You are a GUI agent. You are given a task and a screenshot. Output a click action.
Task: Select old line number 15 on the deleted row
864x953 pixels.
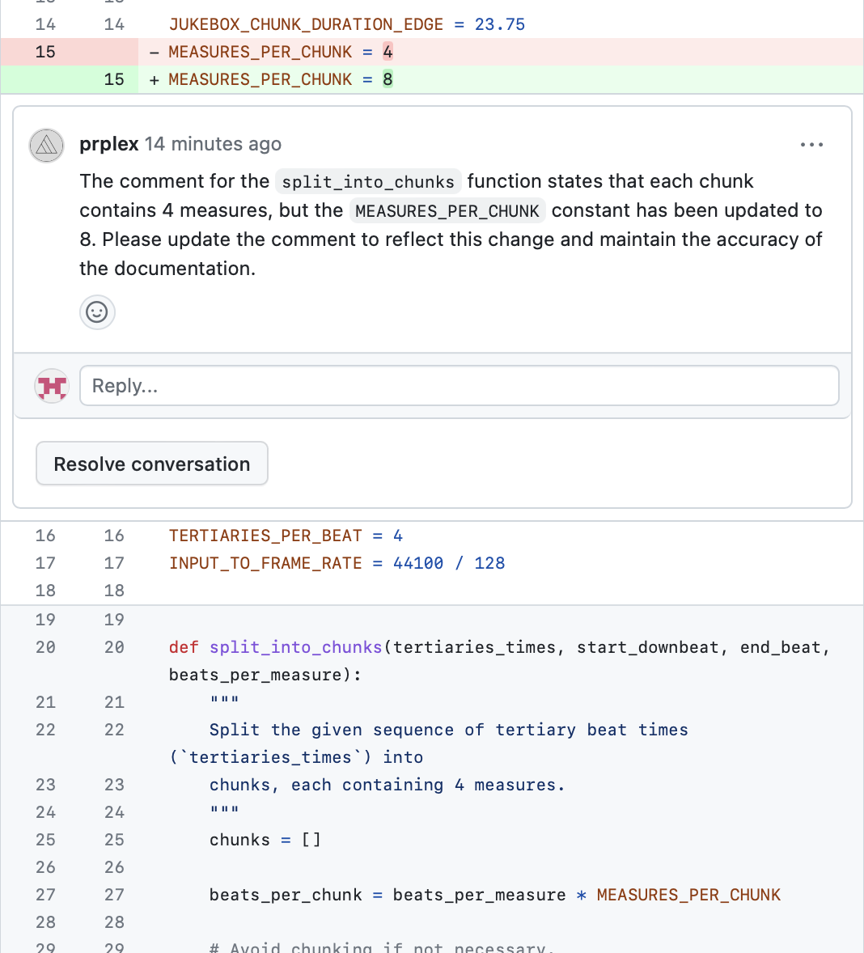(x=45, y=52)
